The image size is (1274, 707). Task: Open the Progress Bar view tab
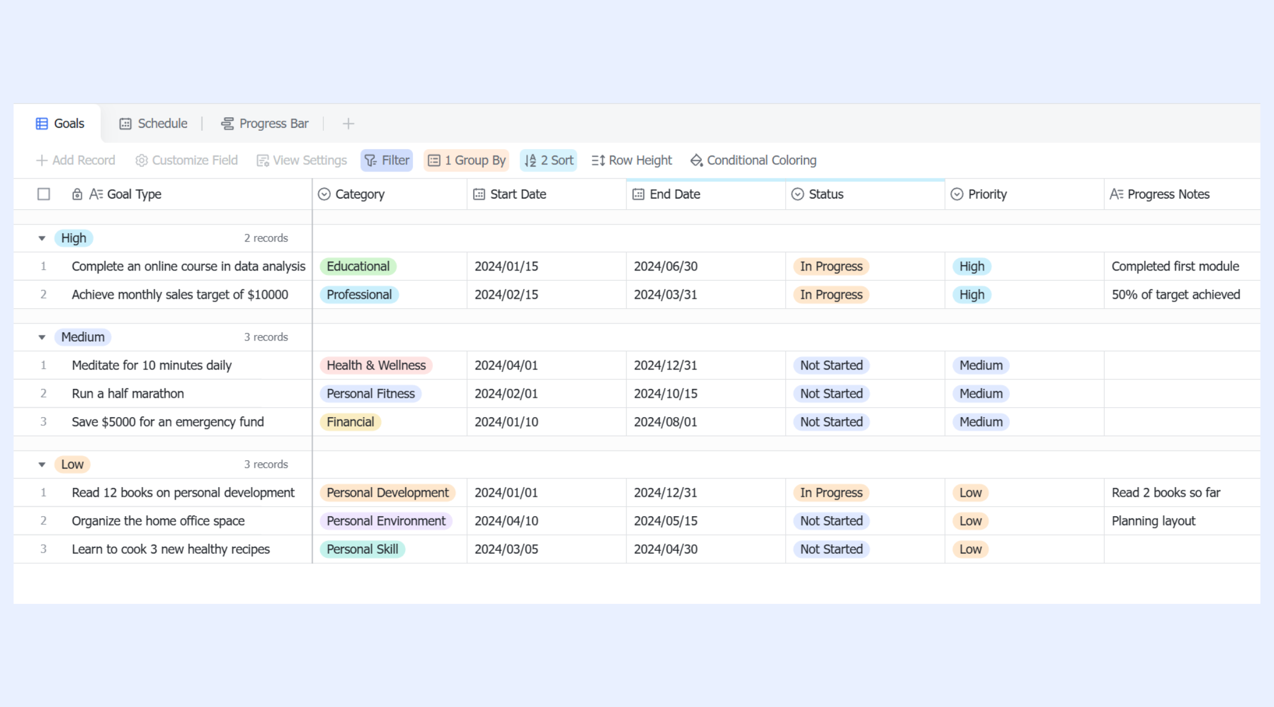pos(264,124)
